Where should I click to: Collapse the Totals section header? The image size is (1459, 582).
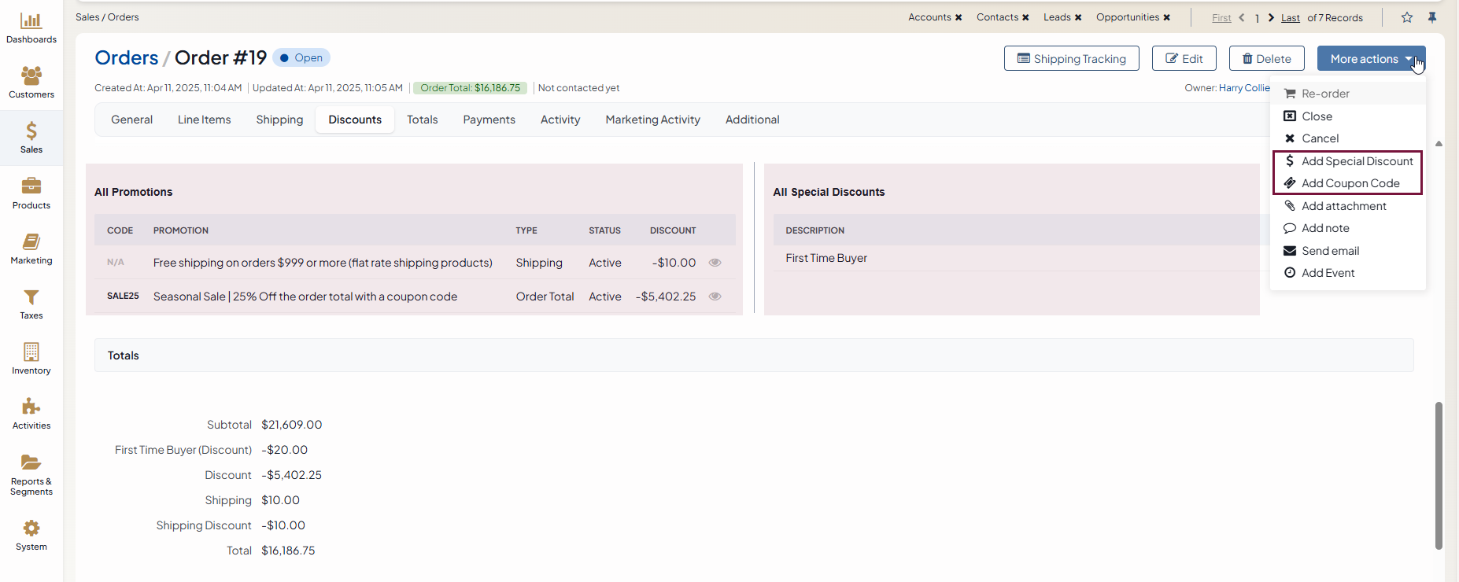click(x=124, y=355)
